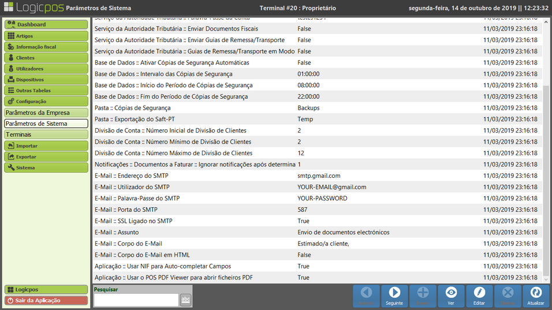This screenshot has width=552, height=310.
Task: Click the Ver eye icon
Action: [451, 293]
